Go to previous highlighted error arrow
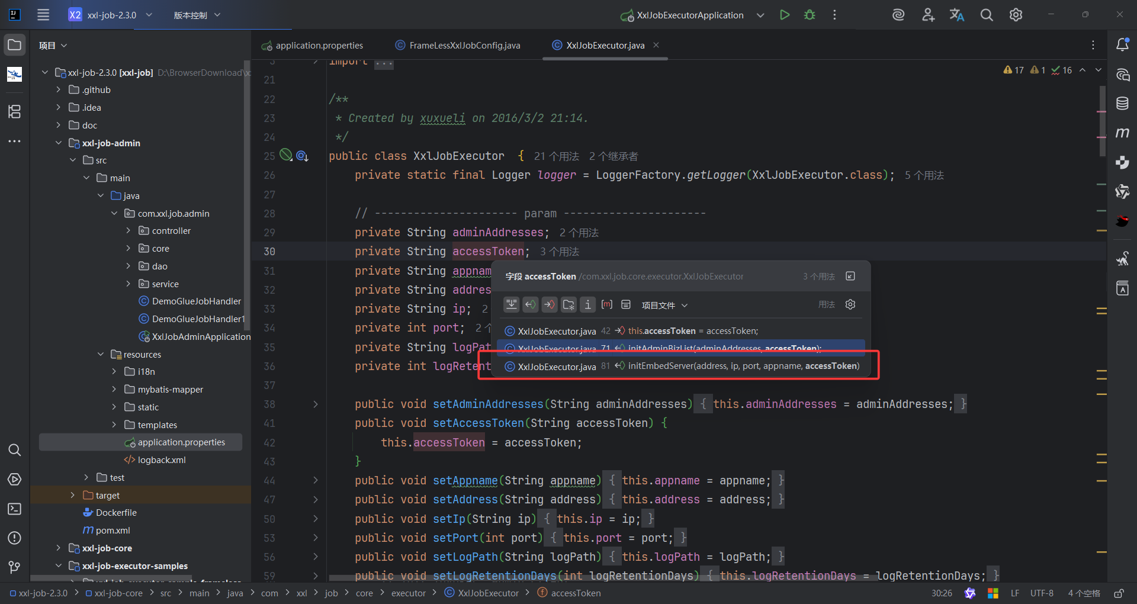 pyautogui.click(x=1083, y=70)
